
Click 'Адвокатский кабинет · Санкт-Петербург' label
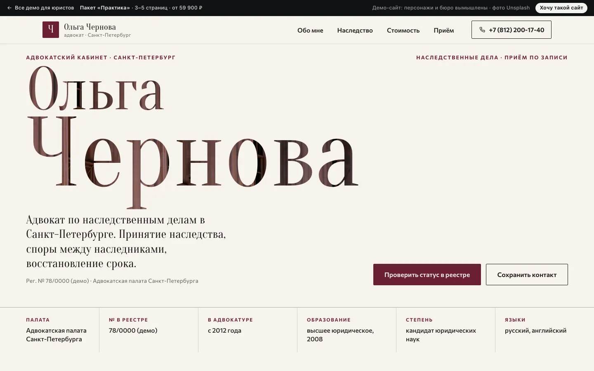(101, 58)
